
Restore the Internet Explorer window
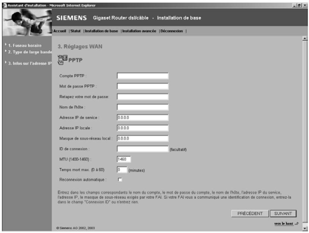[299, 6]
